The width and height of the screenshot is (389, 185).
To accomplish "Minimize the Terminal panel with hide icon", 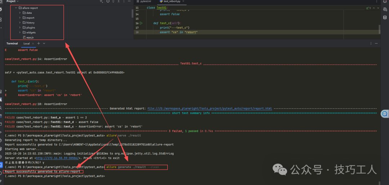I will pos(377,44).
